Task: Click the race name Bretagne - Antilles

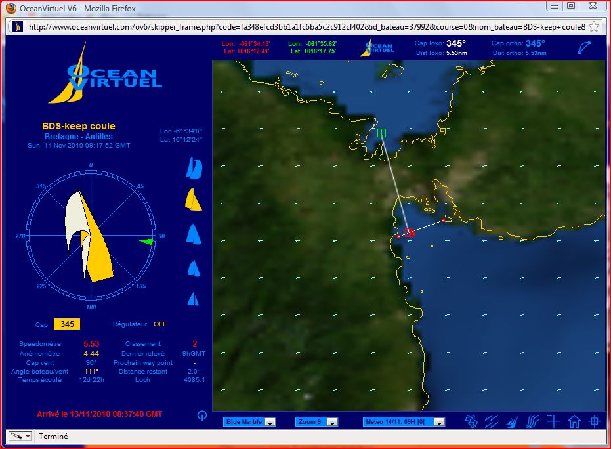Action: click(78, 137)
